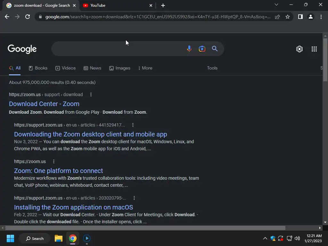This screenshot has height=246, width=328.
Task: Open File Explorer from the taskbar
Action: 59,238
